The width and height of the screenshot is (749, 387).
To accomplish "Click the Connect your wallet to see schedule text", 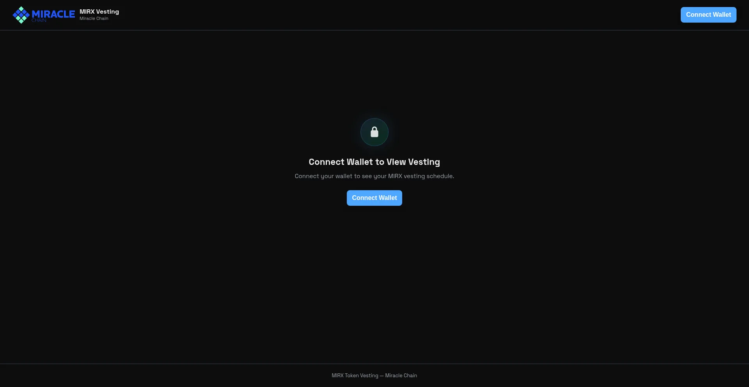I will pos(374,176).
